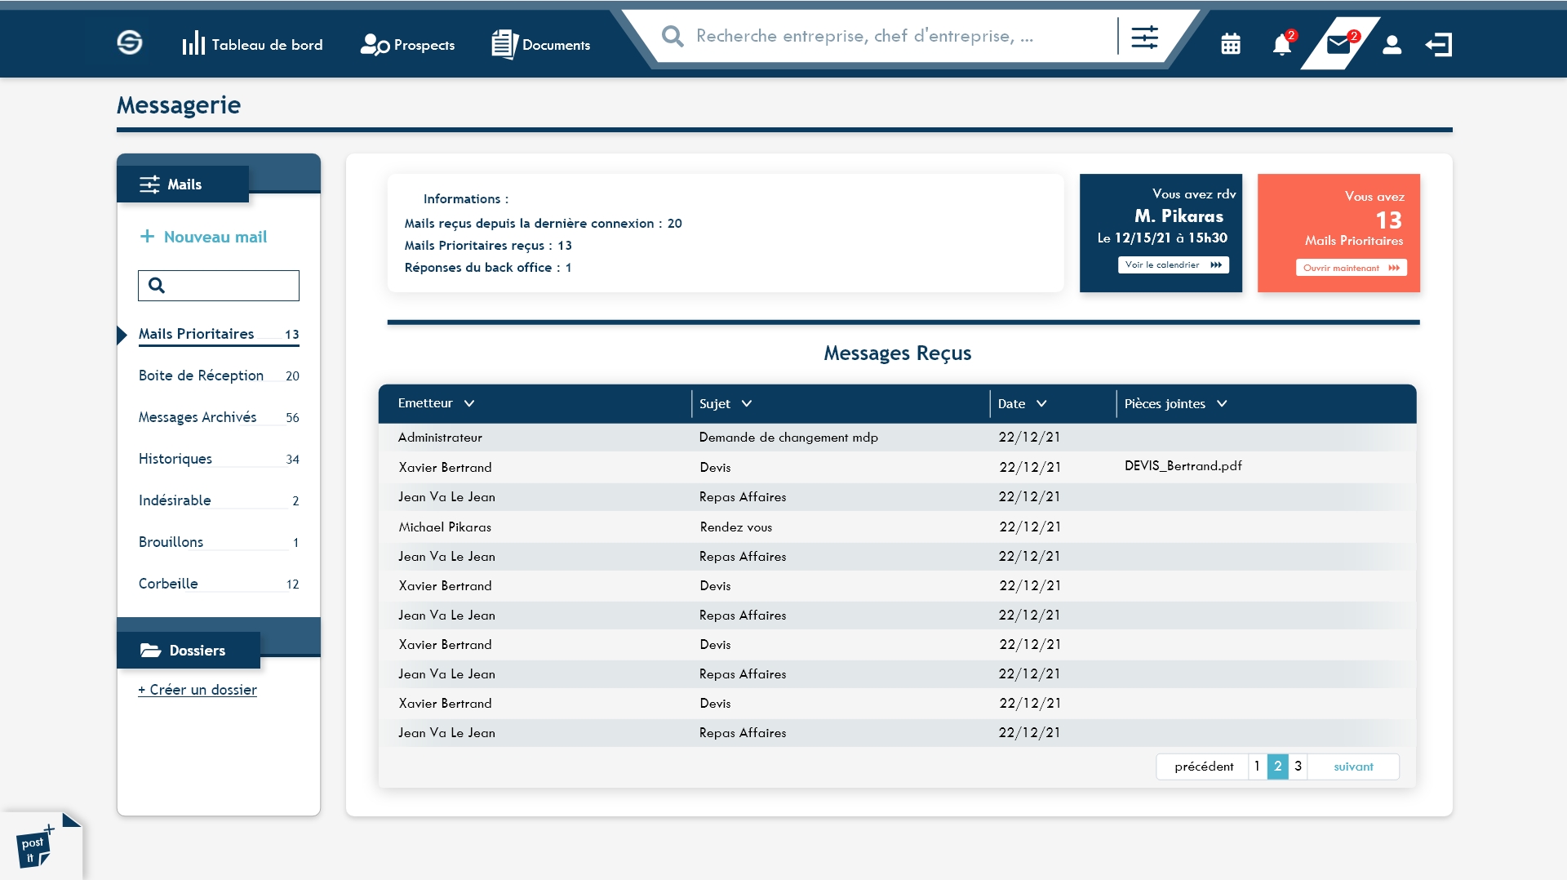Click the search magnifier in top bar

pyautogui.click(x=673, y=36)
